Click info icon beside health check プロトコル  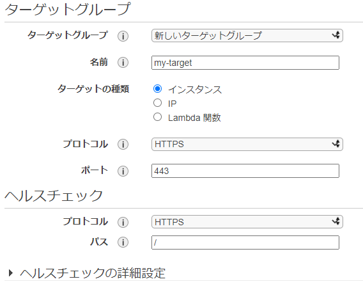[123, 222]
